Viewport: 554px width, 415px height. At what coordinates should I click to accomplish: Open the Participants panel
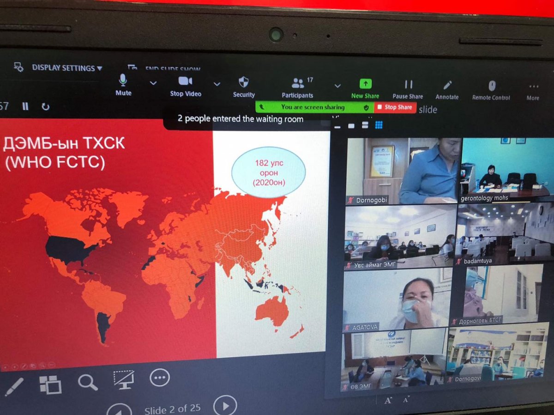click(298, 88)
